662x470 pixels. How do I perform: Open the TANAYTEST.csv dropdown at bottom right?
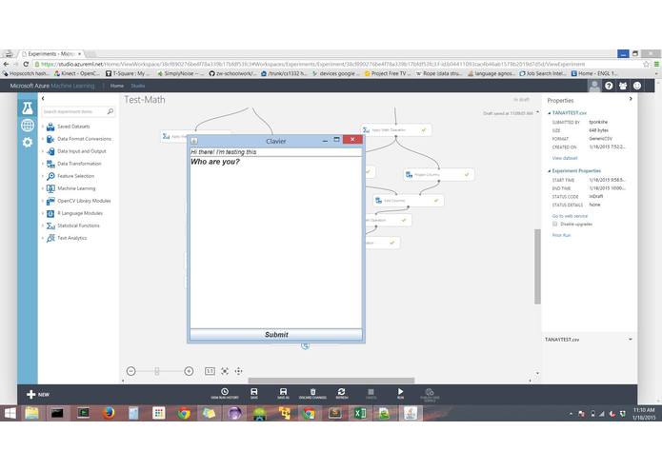coord(631,340)
